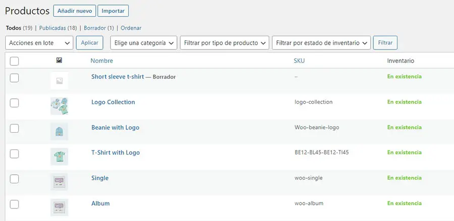Select the Album row checkbox
Image resolution: width=454 pixels, height=221 pixels.
(14, 204)
